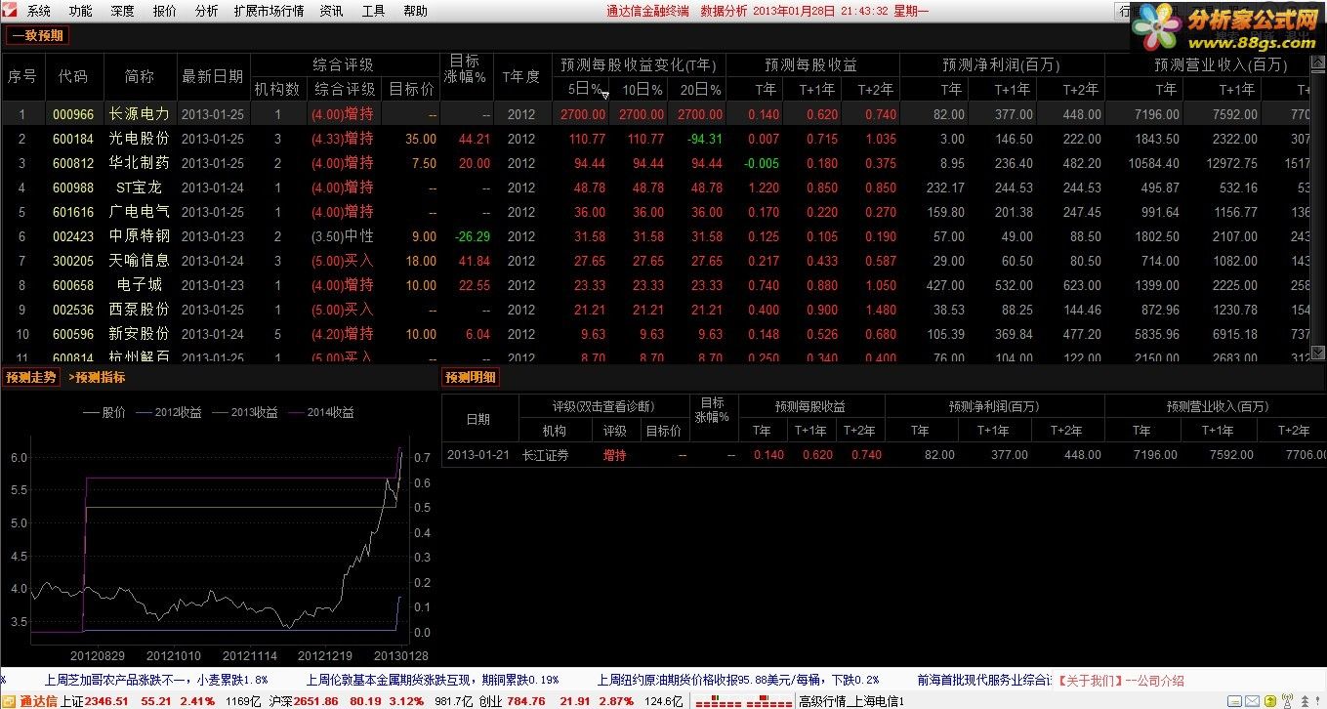Screen dimensions: 1327x709
Task: Click the 上周芝加哥农产品 news ticker headline
Action: pos(156,681)
